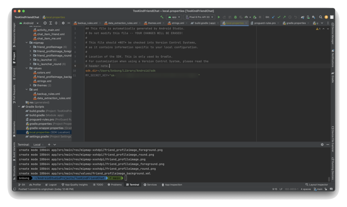The height and width of the screenshot is (207, 347).
Task: Click the Git commit checkmark icon
Action: (279, 17)
